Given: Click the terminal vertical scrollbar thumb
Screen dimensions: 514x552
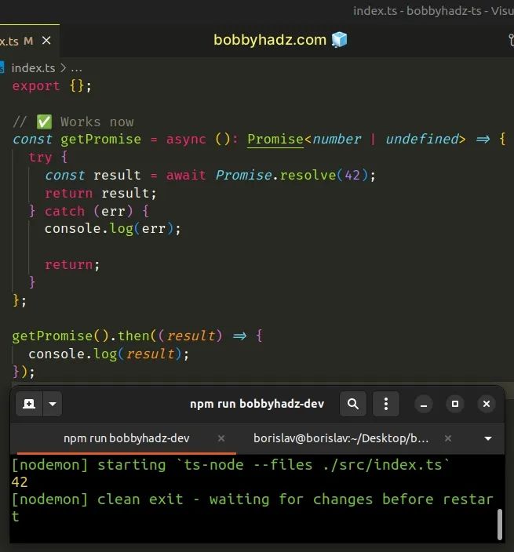Looking at the screenshot, I should click(500, 525).
